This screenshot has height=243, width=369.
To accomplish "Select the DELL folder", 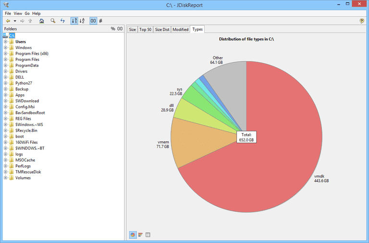I will [x=20, y=77].
